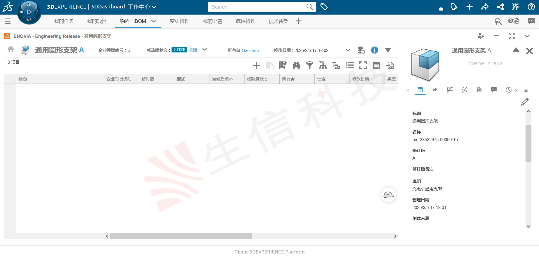Click the tree settings gear icon
The height and width of the screenshot is (258, 539).
336,65
